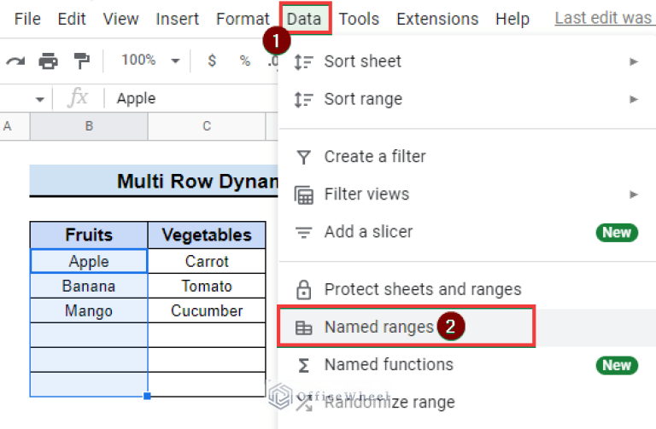656x429 pixels.
Task: Click the Create a filter funnel icon
Action: (303, 157)
